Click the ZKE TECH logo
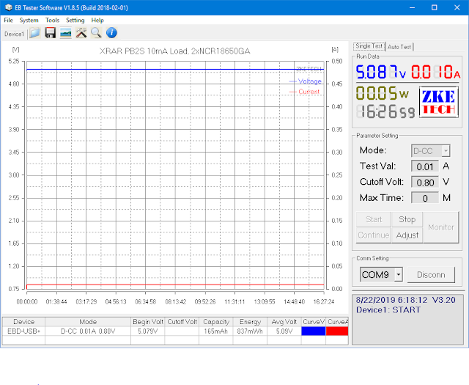The height and width of the screenshot is (385, 469). 439,102
